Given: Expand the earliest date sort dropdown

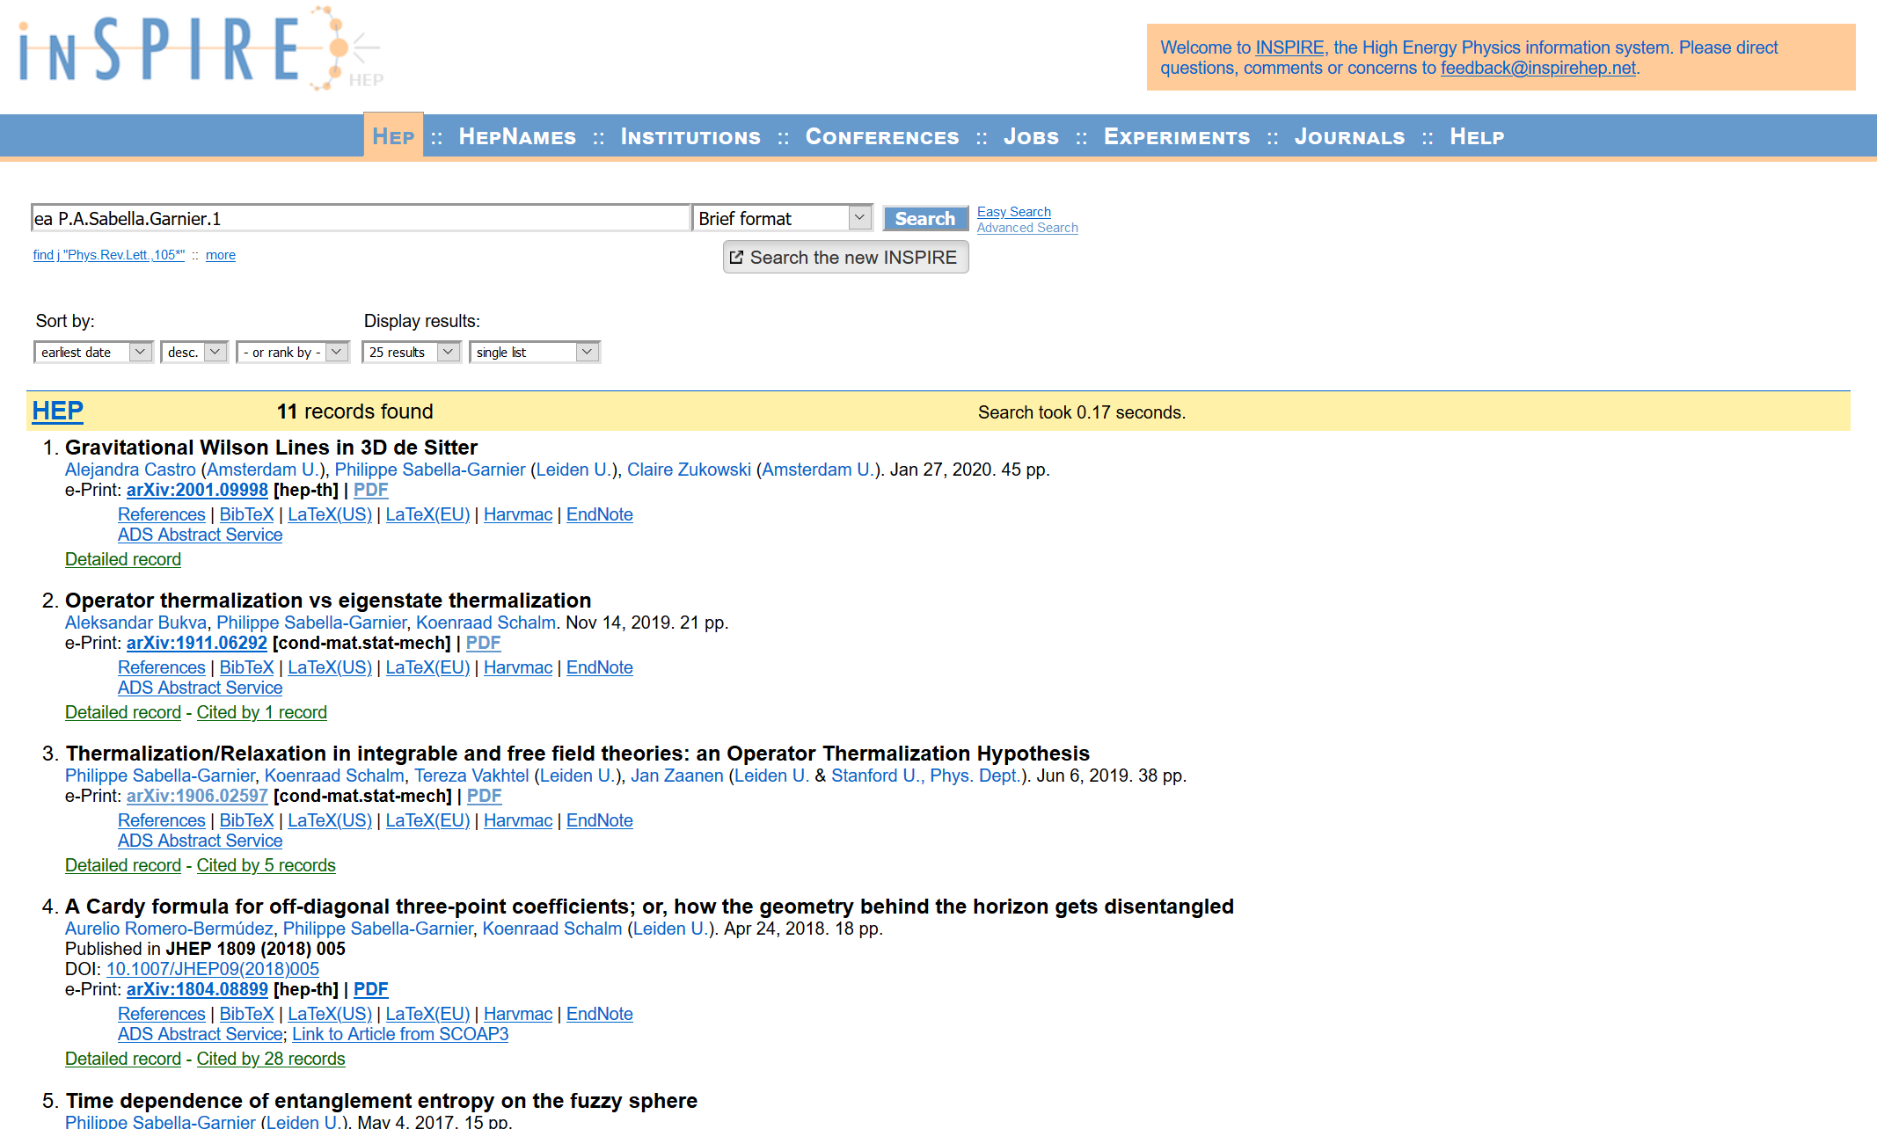Looking at the screenshot, I should point(93,352).
